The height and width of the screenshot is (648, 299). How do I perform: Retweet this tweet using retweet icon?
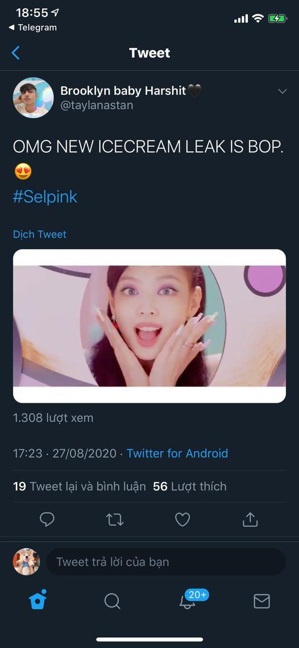pos(115,520)
